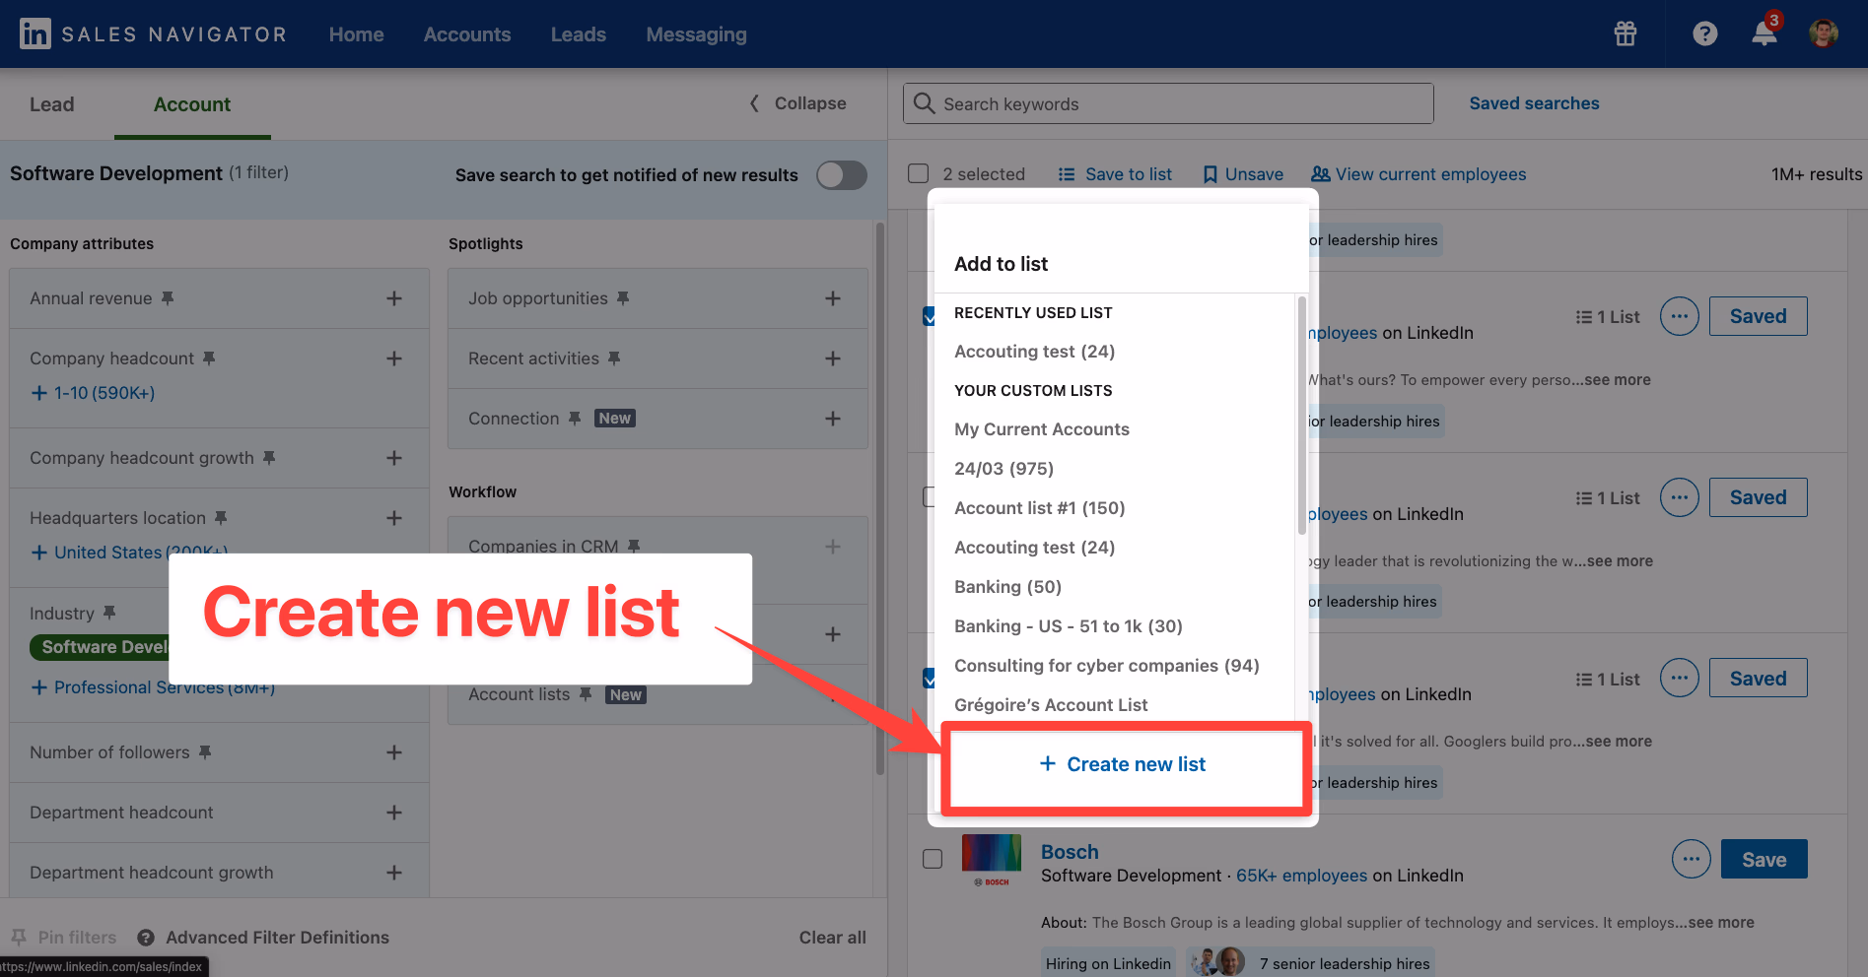Click the plus icon in Create new list
This screenshot has height=977, width=1868.
point(1048,763)
